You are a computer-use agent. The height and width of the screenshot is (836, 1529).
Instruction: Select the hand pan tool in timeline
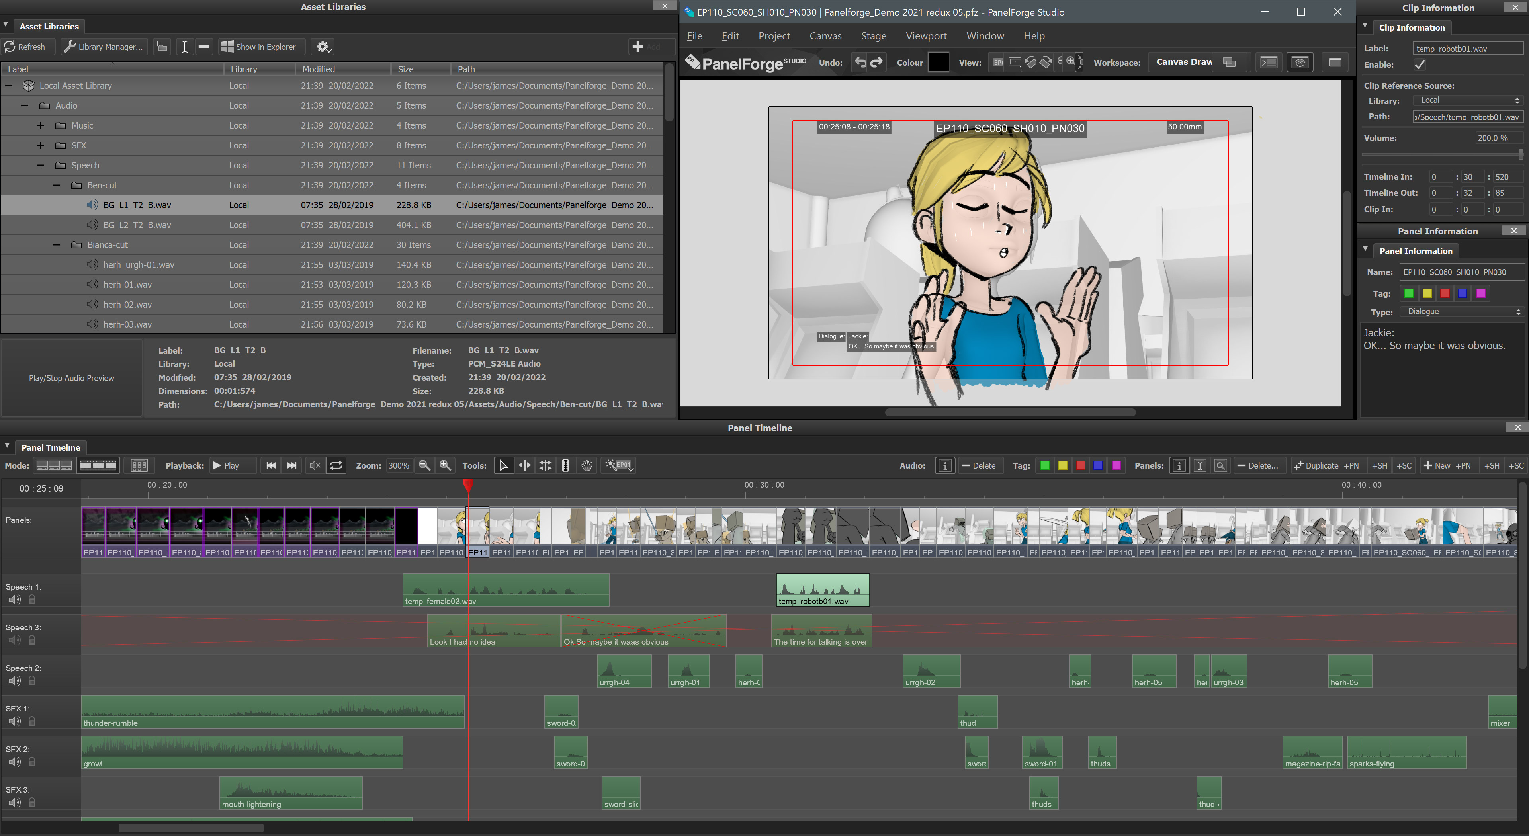[587, 466]
